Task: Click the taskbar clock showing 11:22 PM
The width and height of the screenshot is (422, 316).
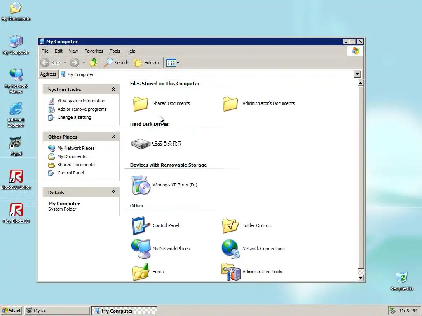Action: 408,311
